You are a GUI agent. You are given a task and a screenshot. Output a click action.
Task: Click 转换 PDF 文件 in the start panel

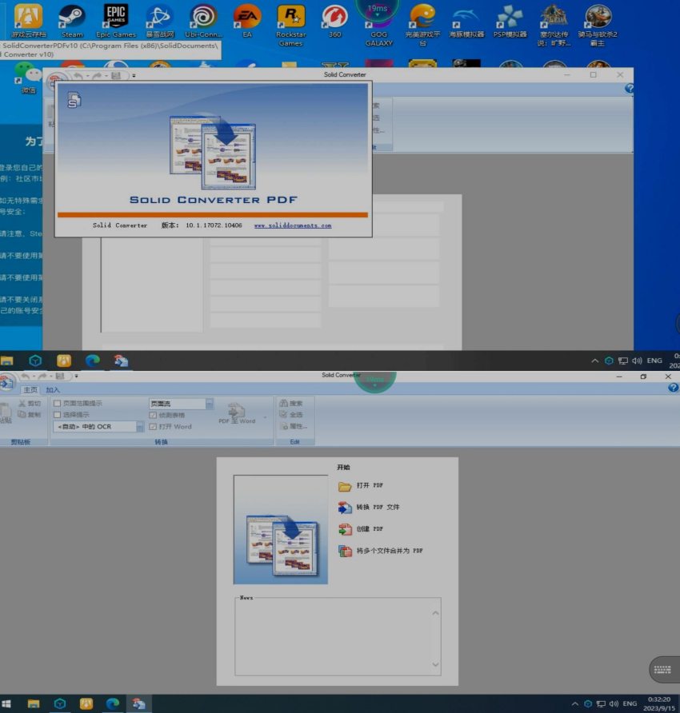tap(369, 507)
